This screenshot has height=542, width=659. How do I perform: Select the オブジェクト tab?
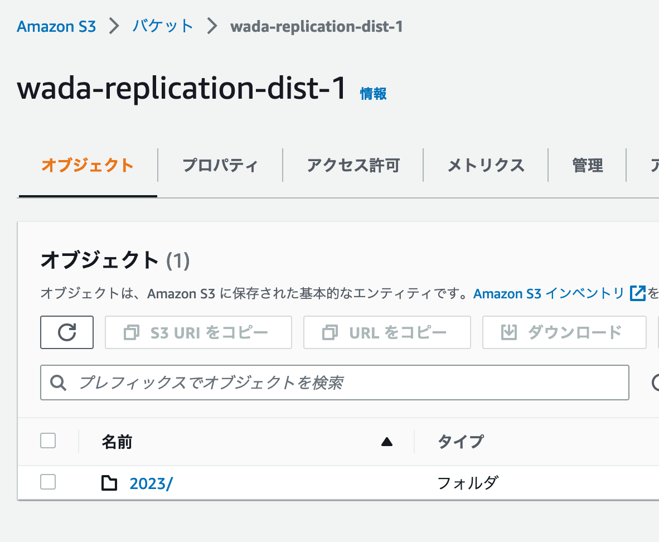(x=88, y=165)
